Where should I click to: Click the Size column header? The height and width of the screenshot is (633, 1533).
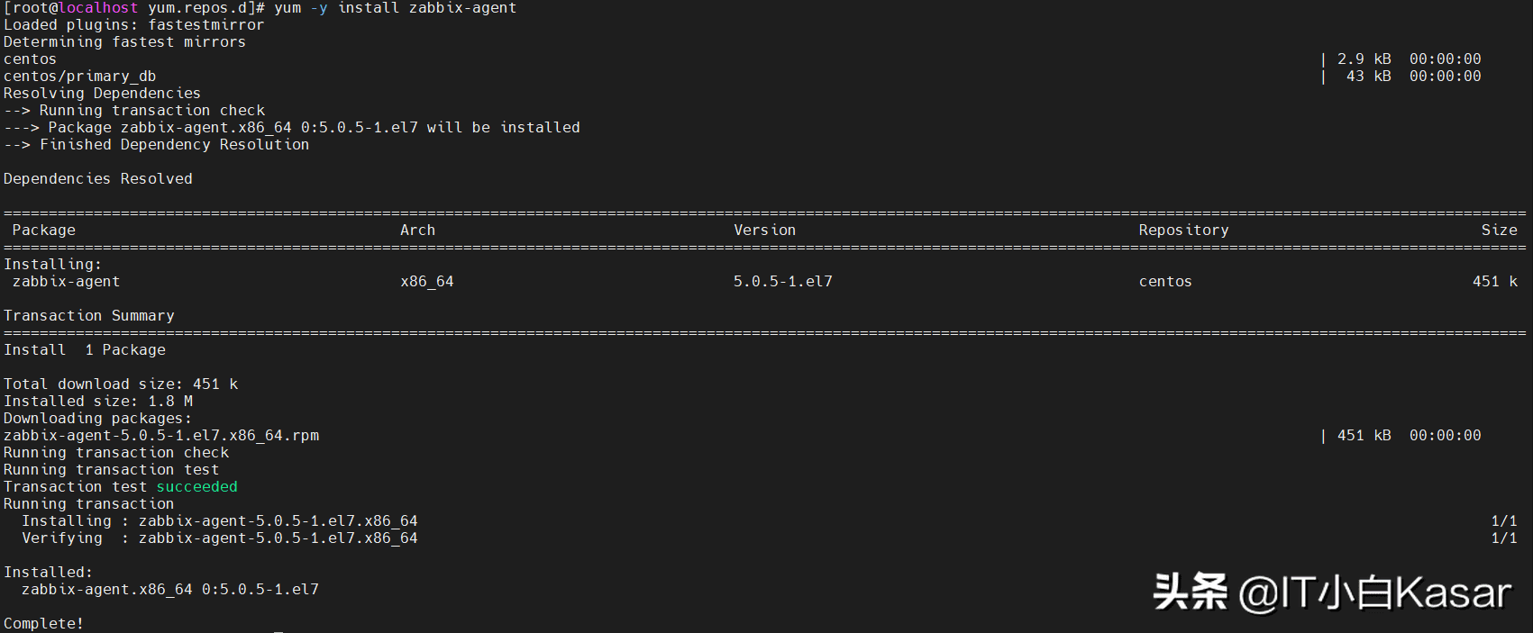[1499, 231]
